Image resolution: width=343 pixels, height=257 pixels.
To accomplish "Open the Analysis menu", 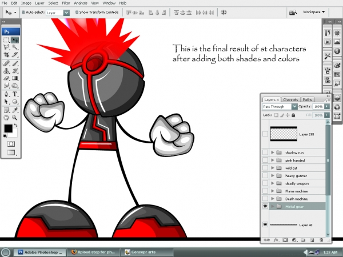I will [81, 3].
